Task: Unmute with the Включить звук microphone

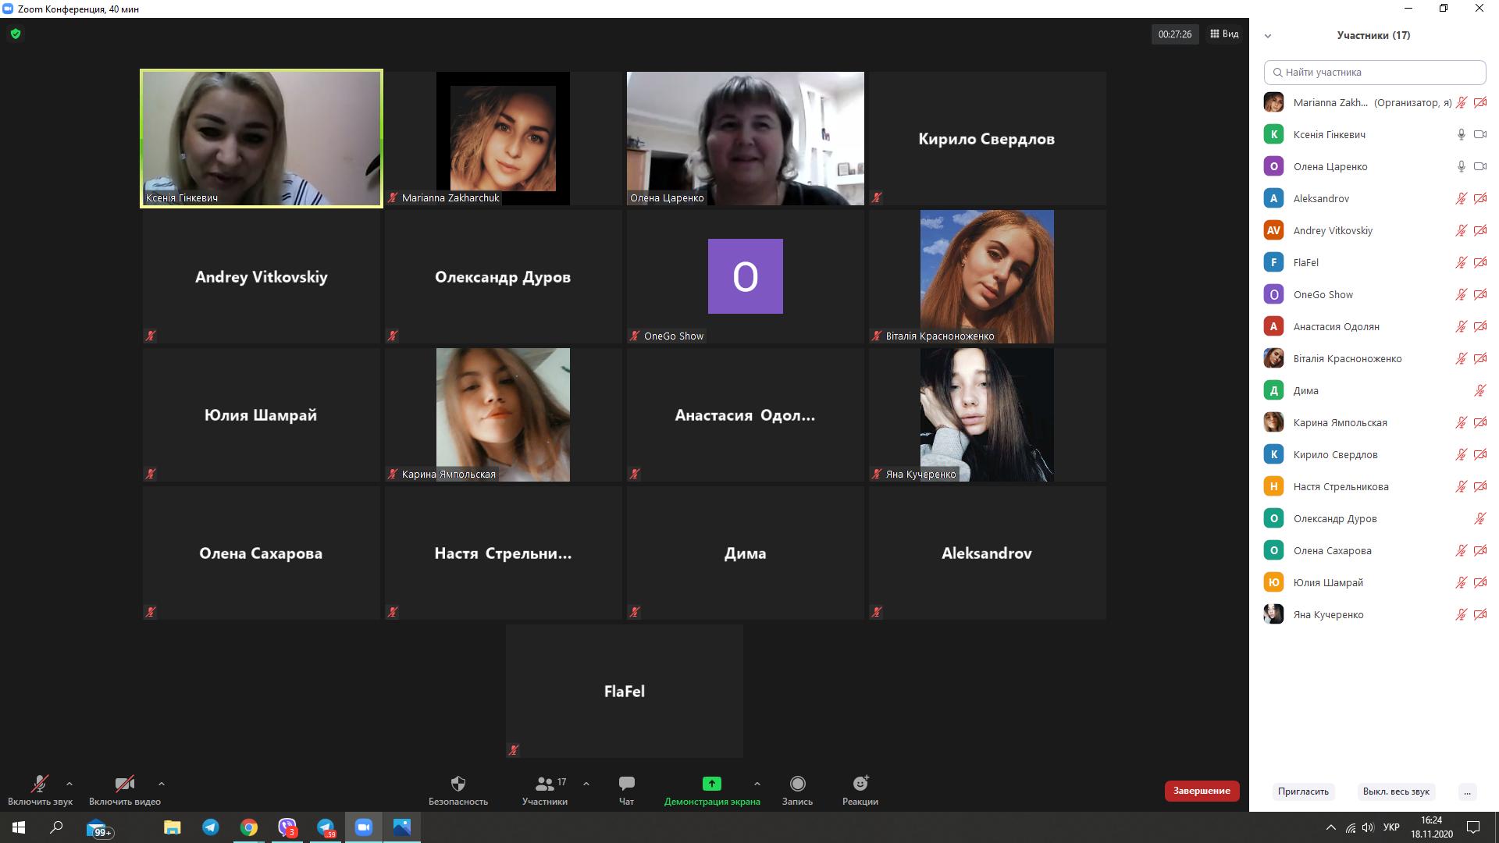Action: tap(40, 784)
